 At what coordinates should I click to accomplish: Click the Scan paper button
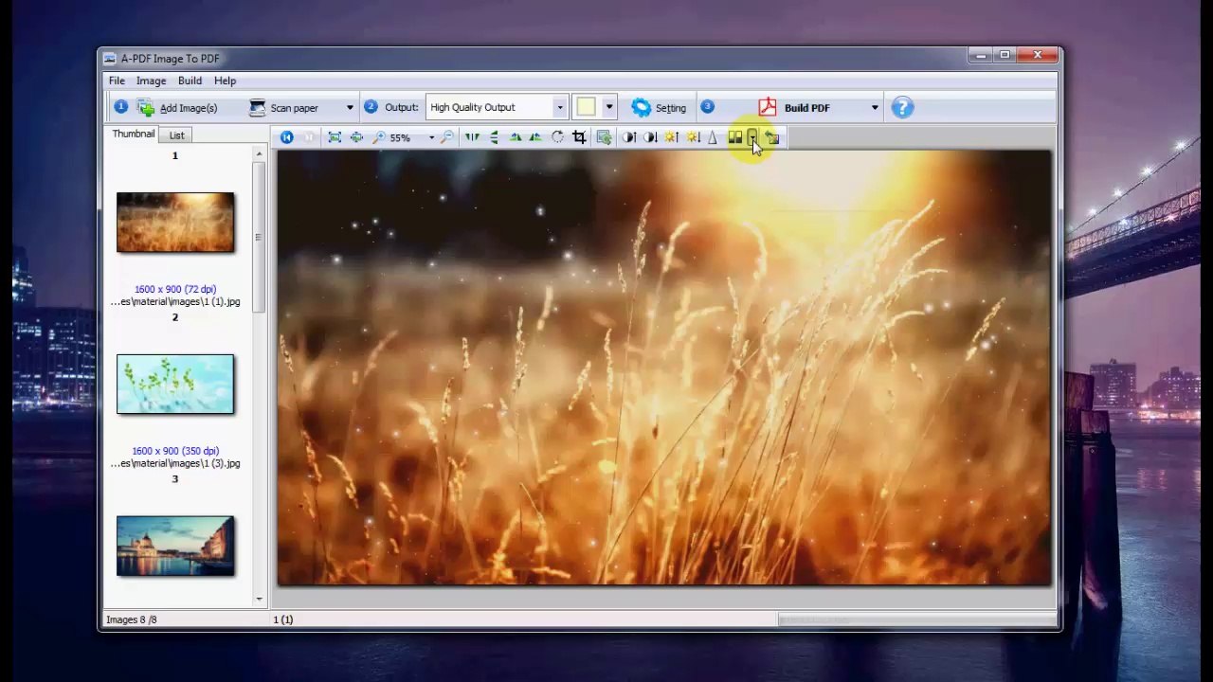click(284, 108)
